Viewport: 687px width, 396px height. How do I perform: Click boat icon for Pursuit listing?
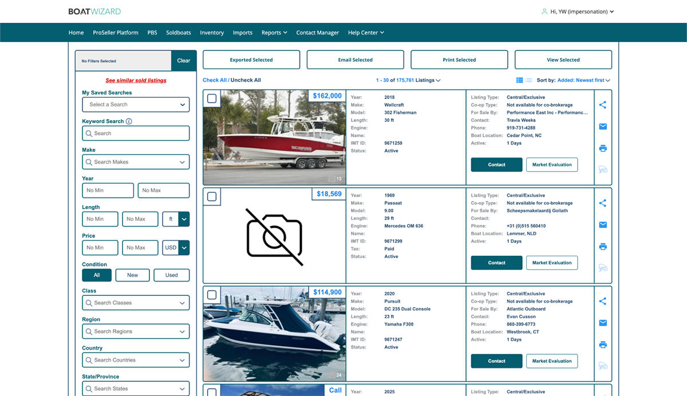tap(602, 366)
